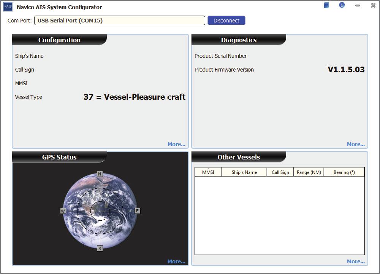Open the blue manual book icon
This screenshot has width=380, height=274.
pos(326,5)
